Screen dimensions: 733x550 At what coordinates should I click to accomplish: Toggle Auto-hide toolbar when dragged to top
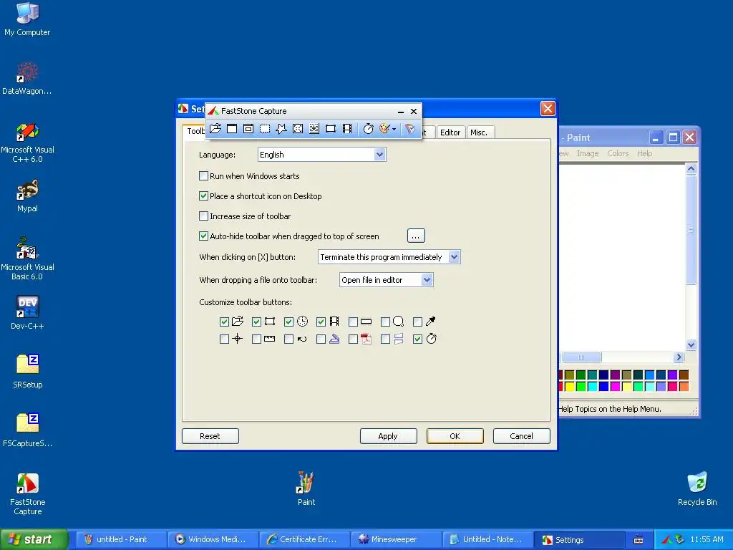point(203,236)
